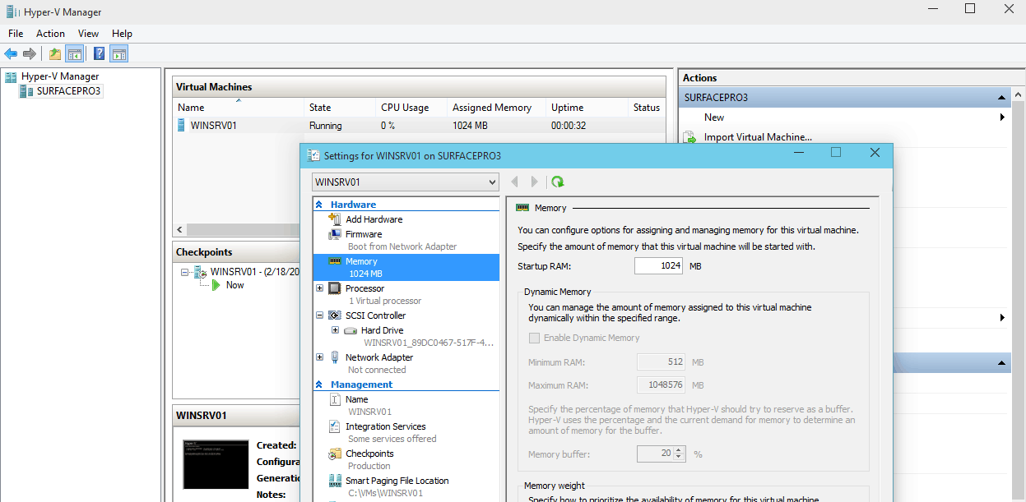This screenshot has height=502, width=1026.
Task: Expand the Hard Drive node
Action: 335,330
